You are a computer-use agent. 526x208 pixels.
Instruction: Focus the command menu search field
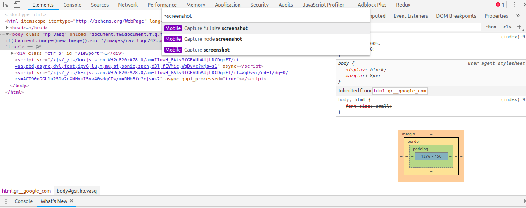265,16
